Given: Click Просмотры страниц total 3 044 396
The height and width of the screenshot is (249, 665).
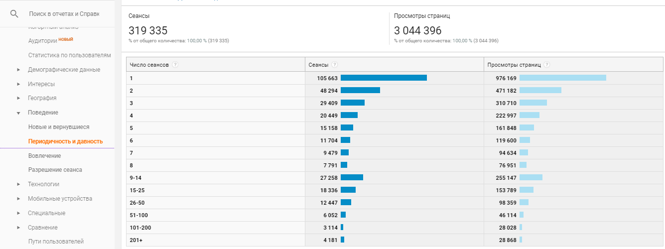Looking at the screenshot, I should coord(417,30).
